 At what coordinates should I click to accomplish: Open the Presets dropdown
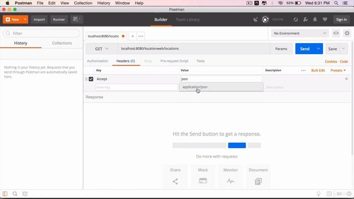click(x=338, y=70)
